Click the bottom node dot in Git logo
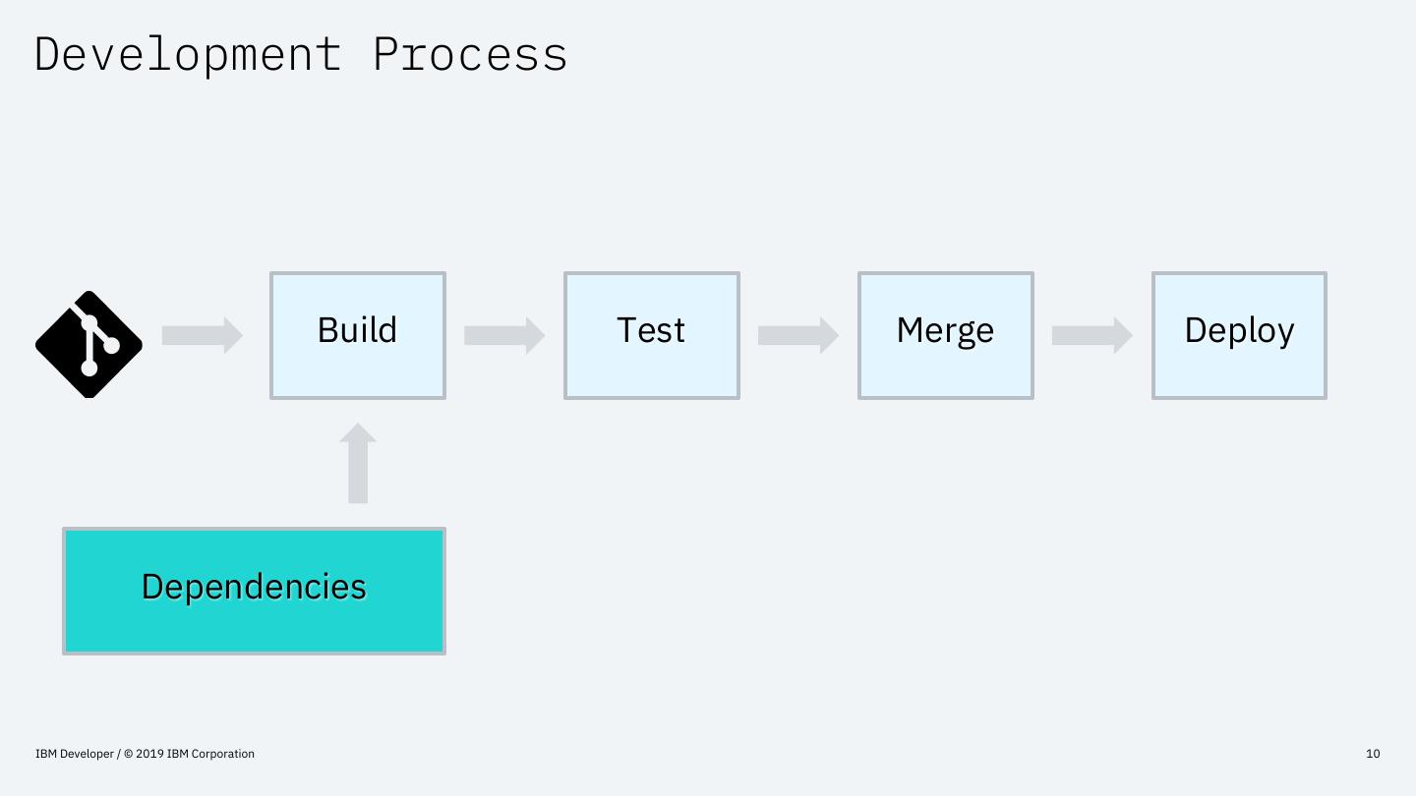 (89, 369)
